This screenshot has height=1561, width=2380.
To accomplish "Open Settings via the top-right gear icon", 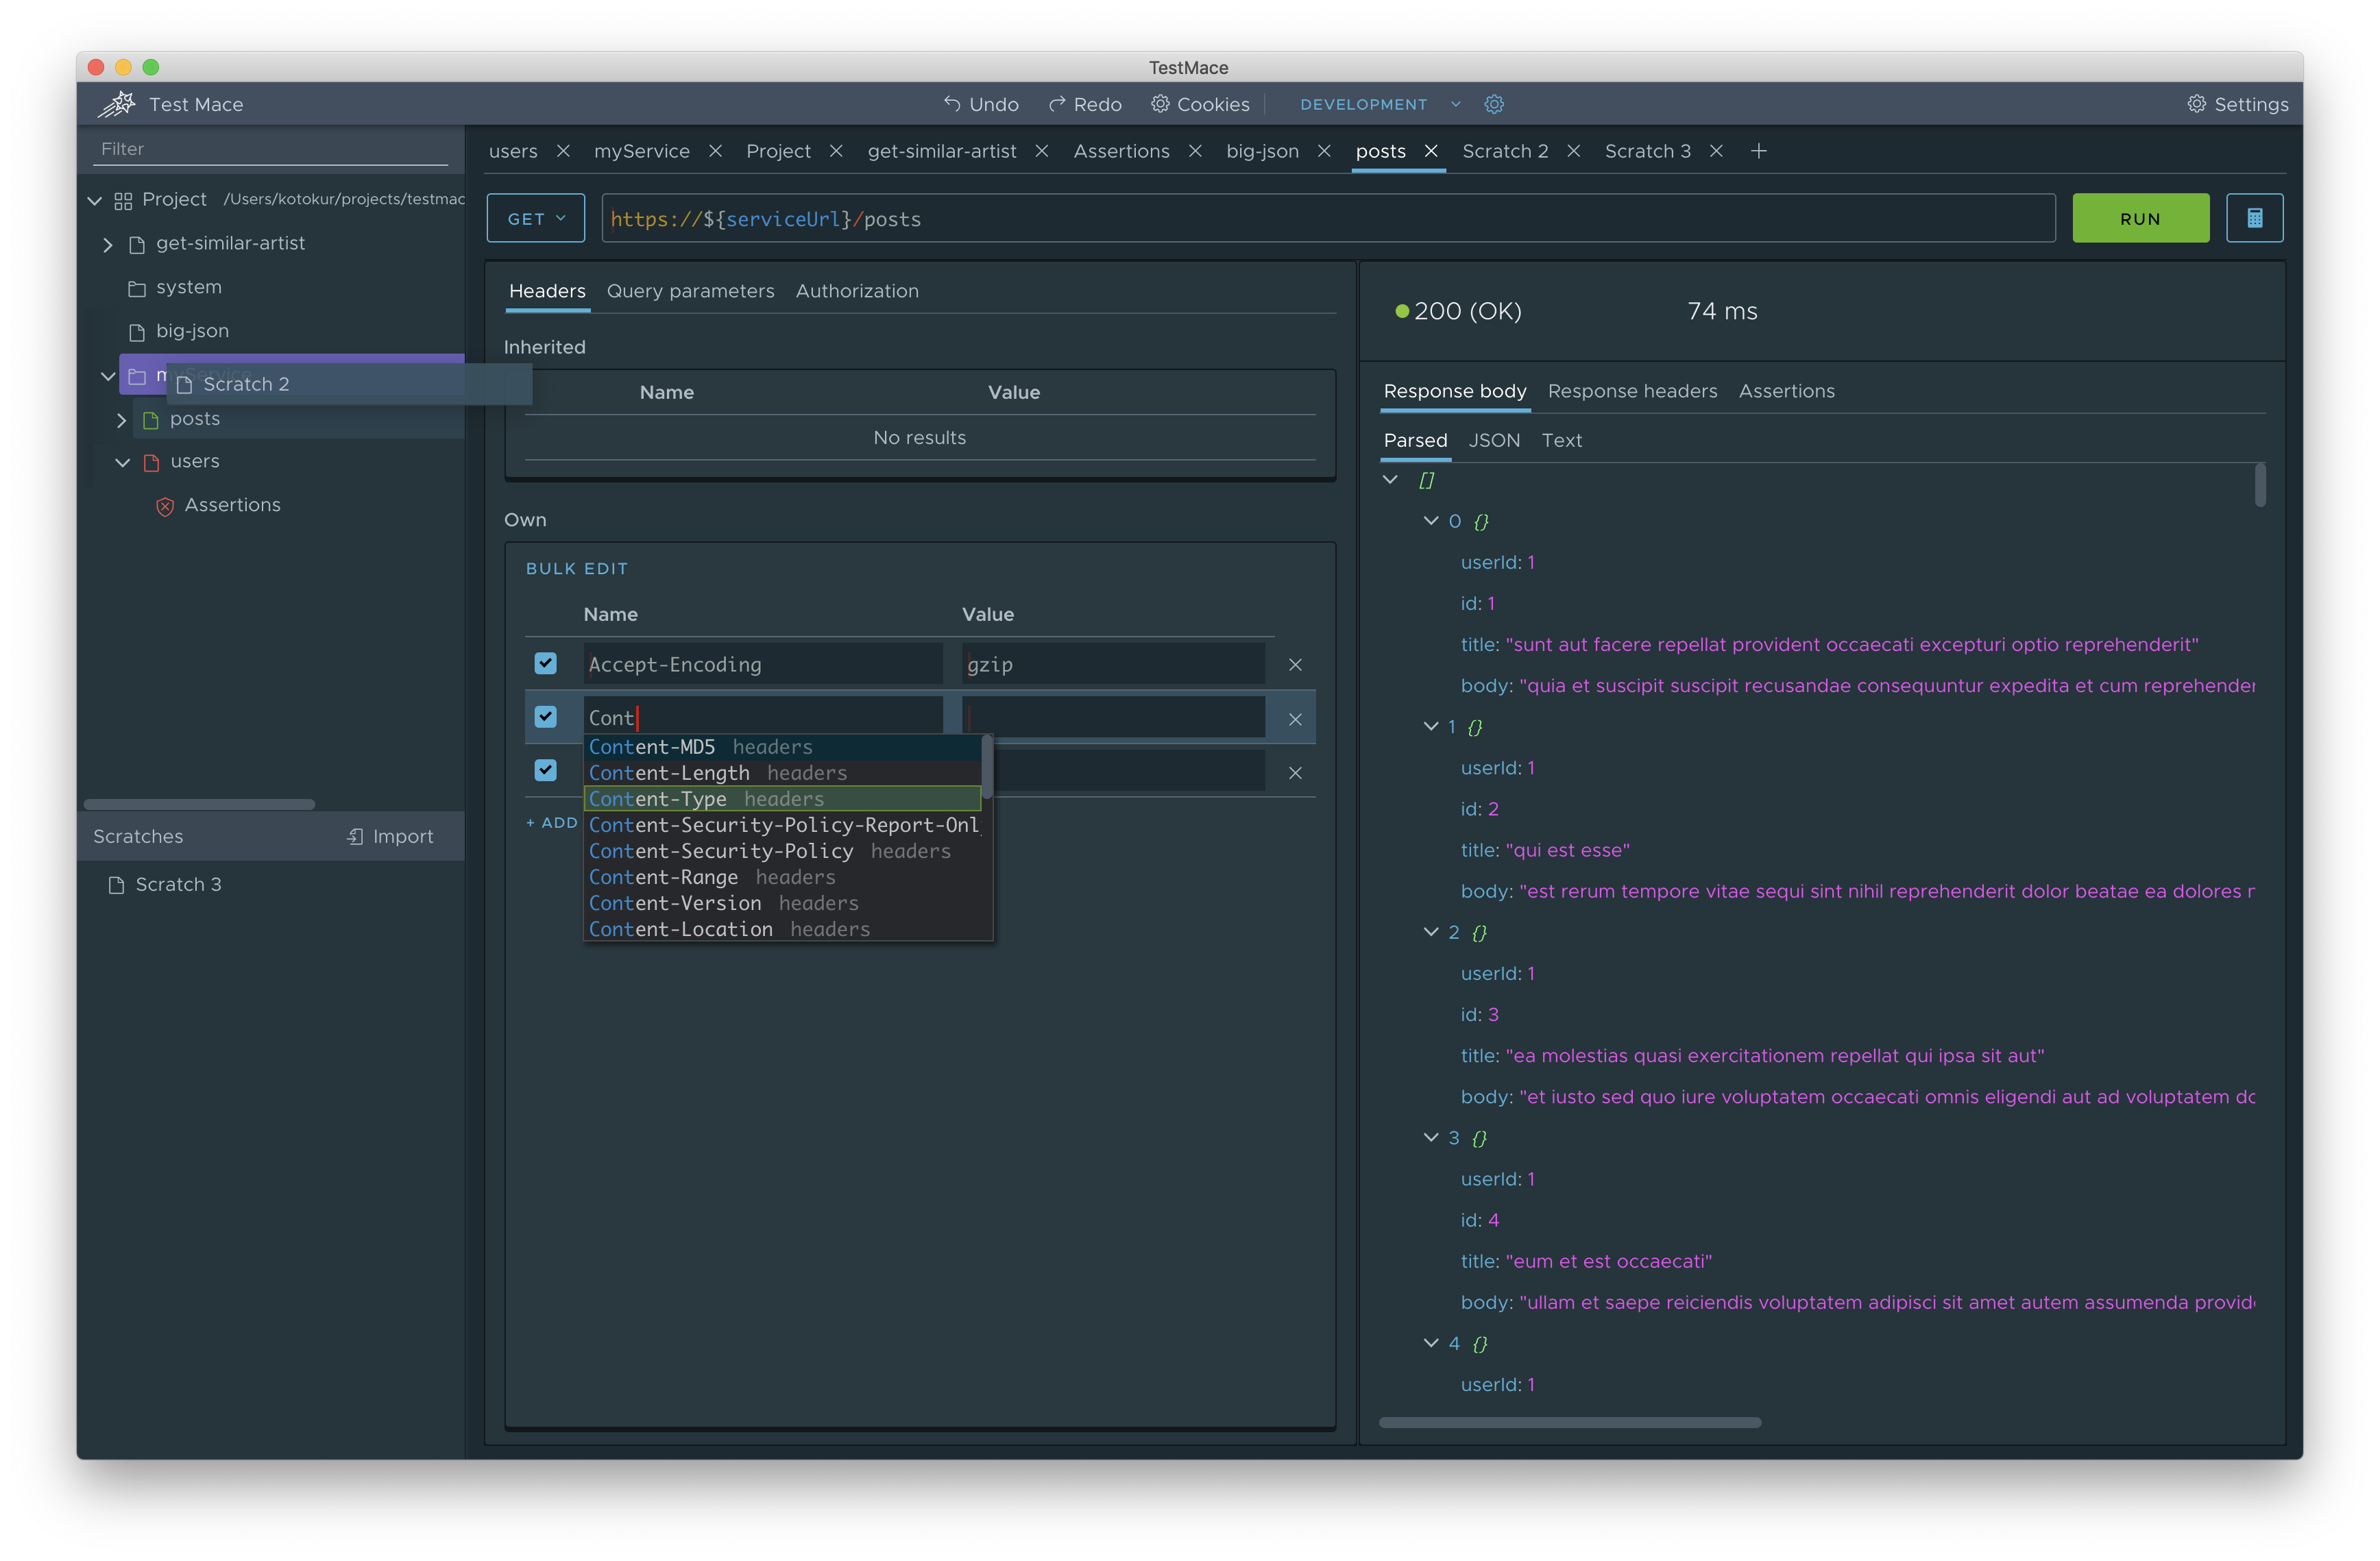I will [x=2196, y=103].
